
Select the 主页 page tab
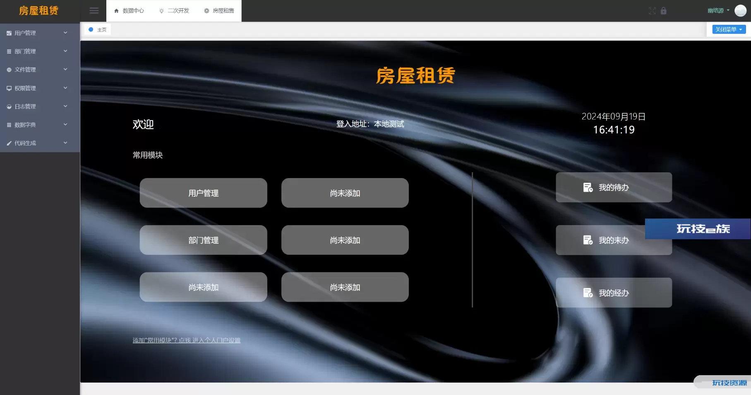98,30
